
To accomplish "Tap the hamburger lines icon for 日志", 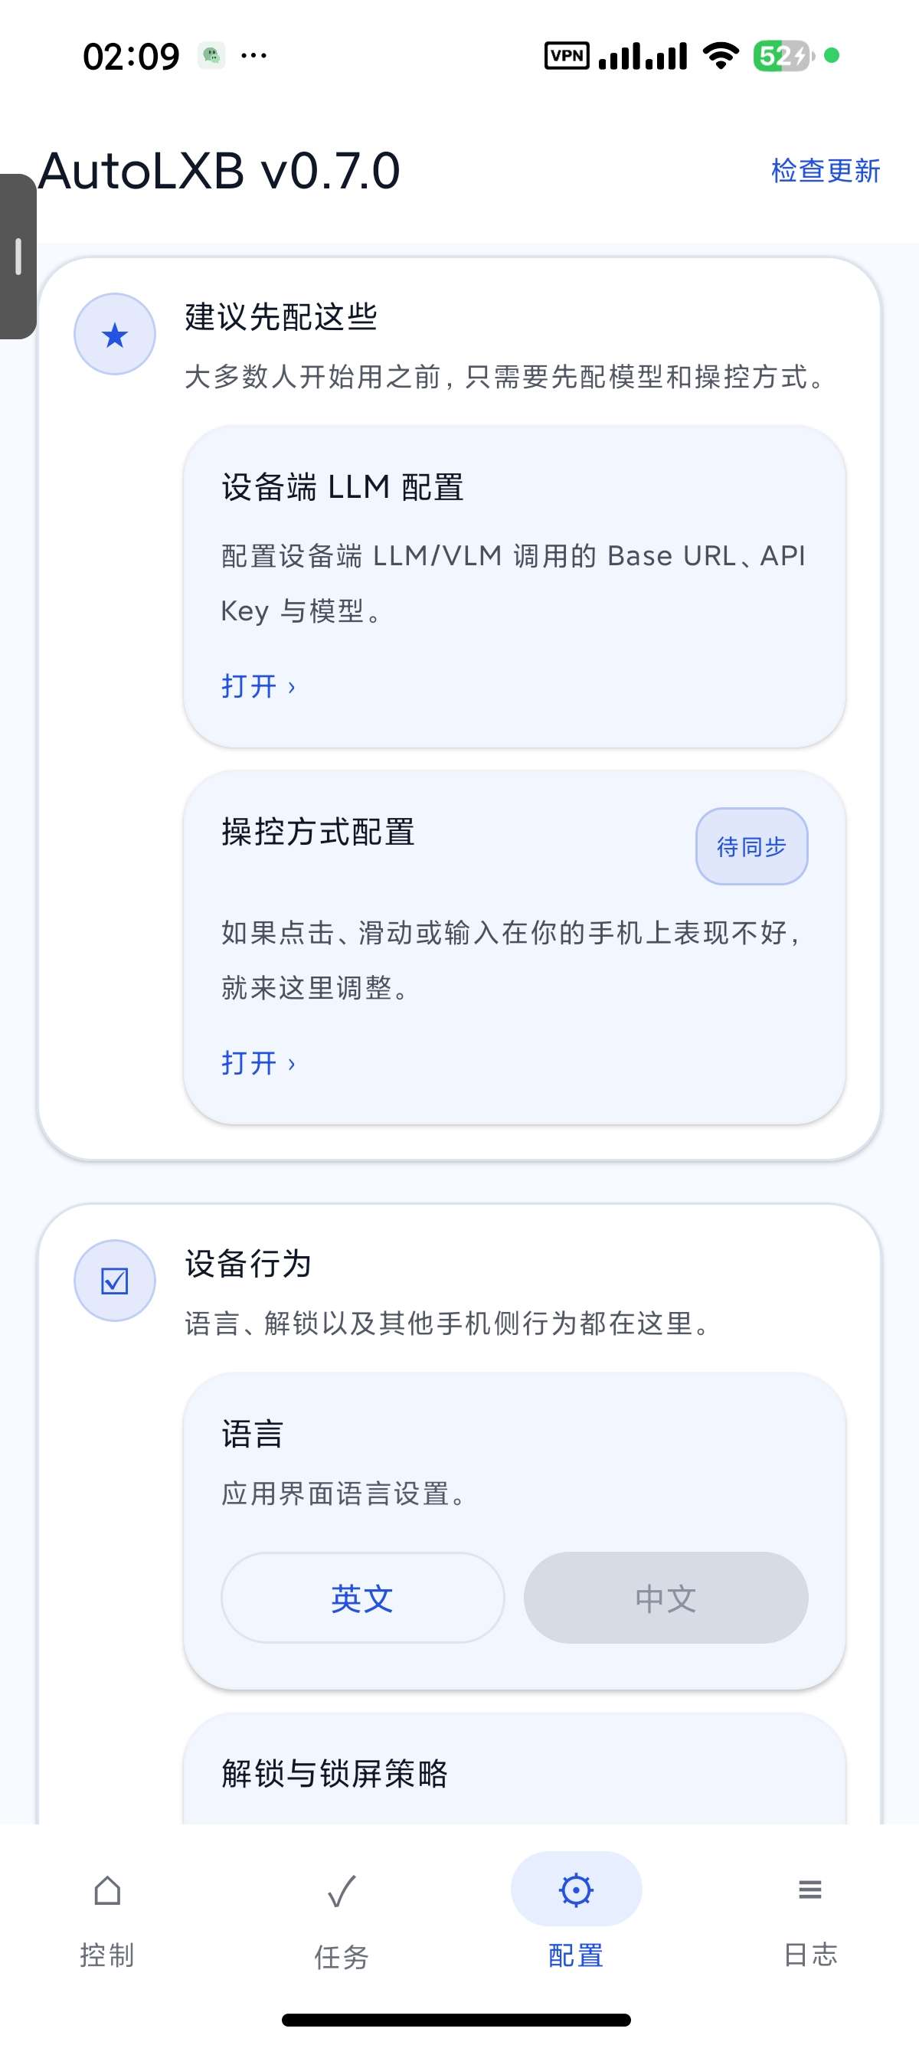I will tap(810, 1890).
